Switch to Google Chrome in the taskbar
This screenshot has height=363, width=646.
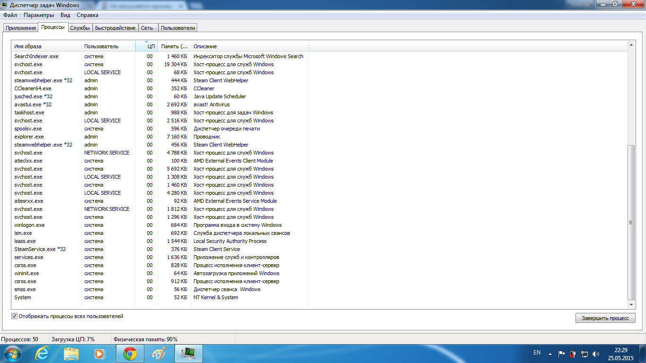pos(130,354)
